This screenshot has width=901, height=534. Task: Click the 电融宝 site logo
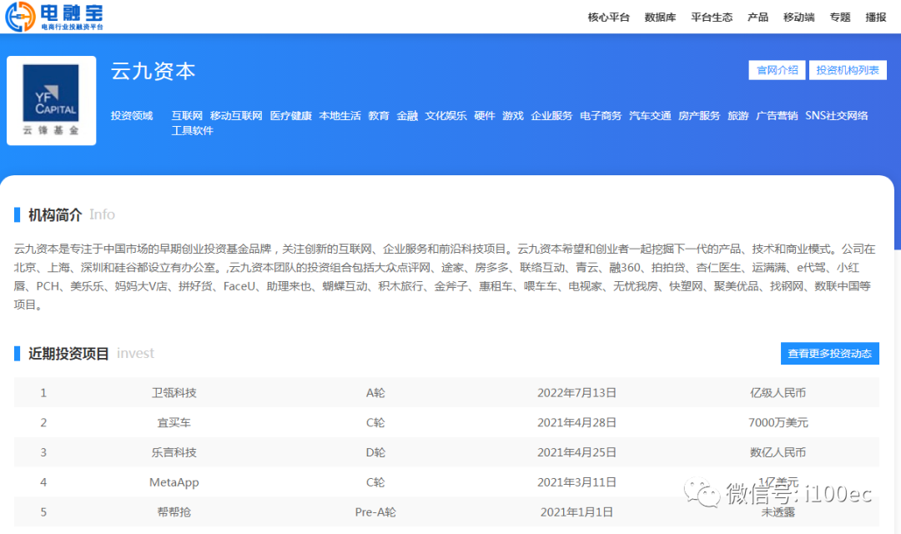55,17
